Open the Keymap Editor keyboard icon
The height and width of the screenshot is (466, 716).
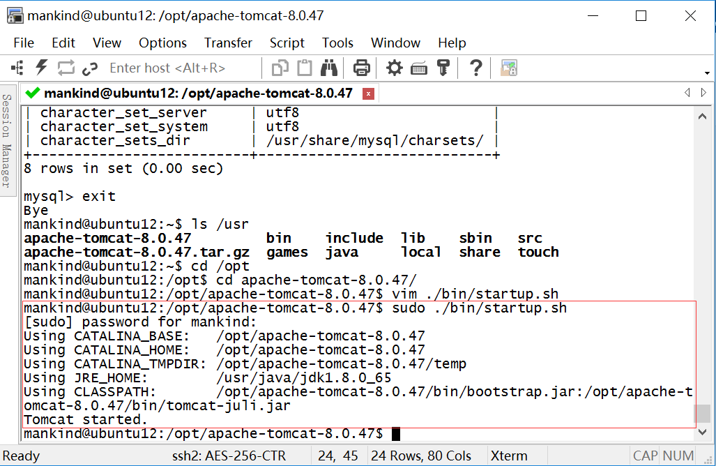(419, 68)
